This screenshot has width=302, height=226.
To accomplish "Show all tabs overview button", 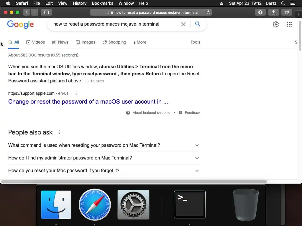I will tap(287, 12).
